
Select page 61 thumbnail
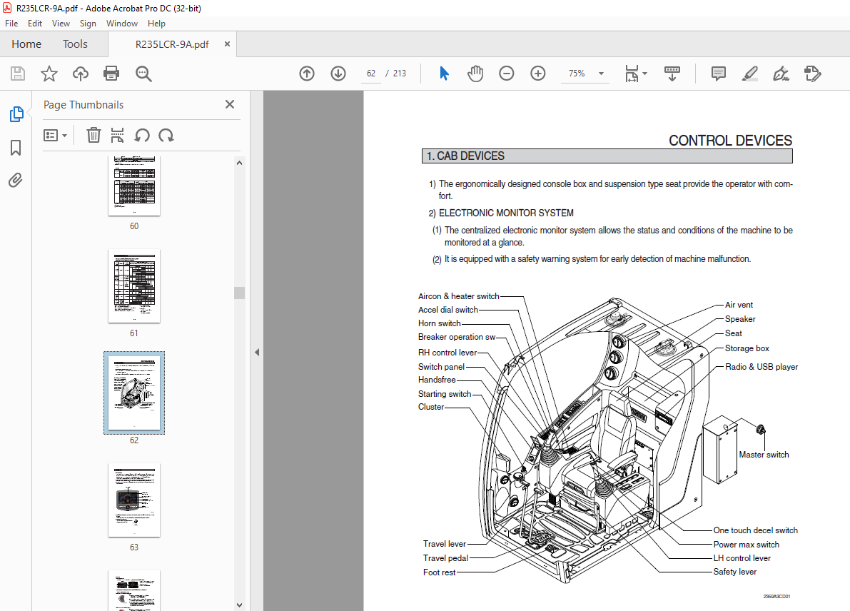pos(134,286)
